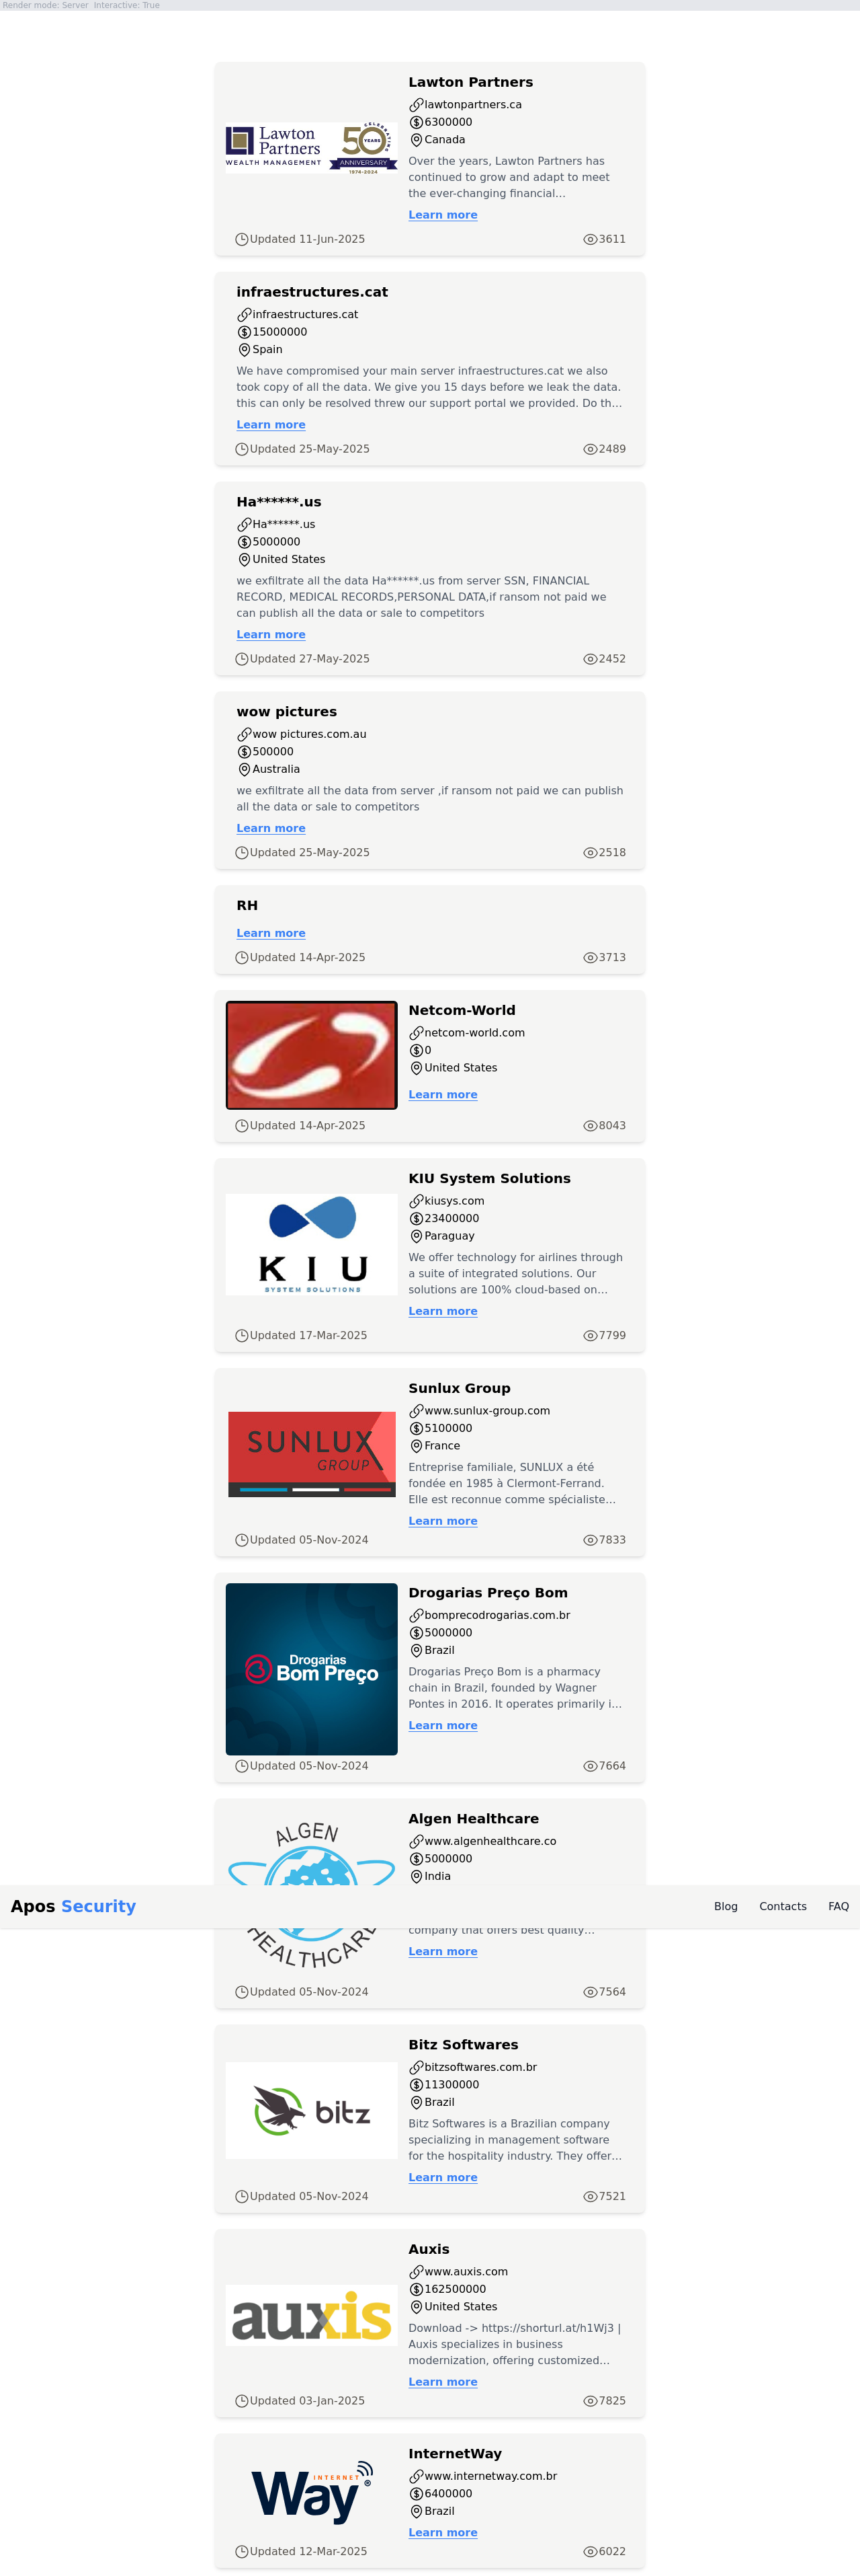Click the auxis logo image
860x2576 pixels.
(312, 2315)
